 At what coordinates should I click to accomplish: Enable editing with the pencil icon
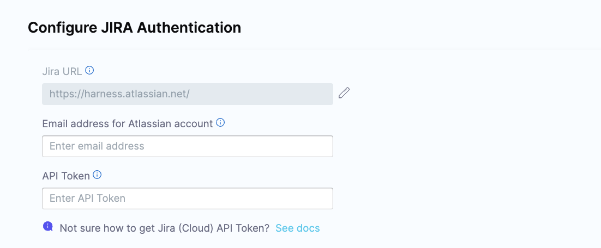point(344,93)
